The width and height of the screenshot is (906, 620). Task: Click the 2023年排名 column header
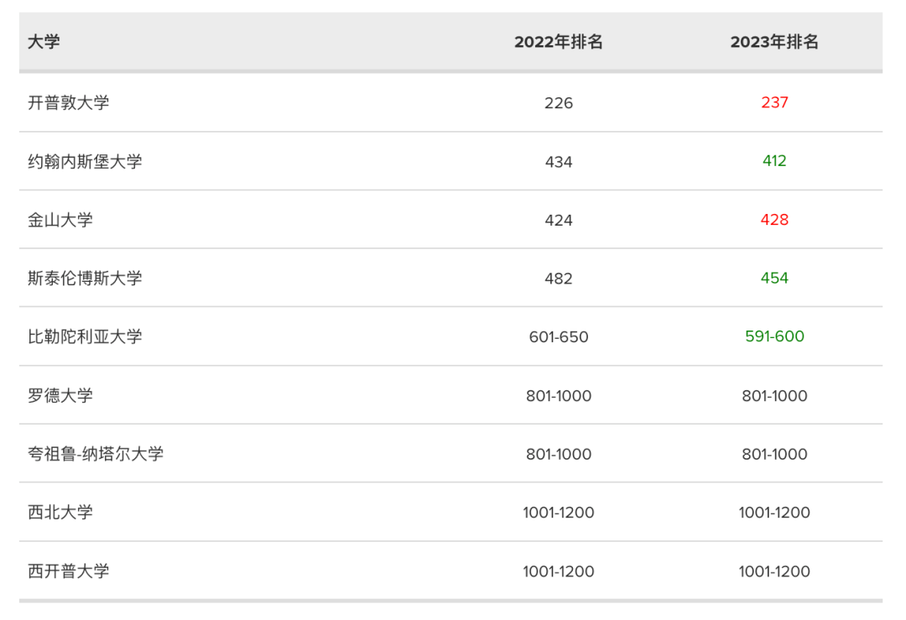point(774,42)
